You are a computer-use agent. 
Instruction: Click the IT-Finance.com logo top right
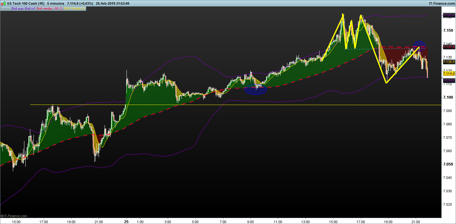tap(440, 3)
